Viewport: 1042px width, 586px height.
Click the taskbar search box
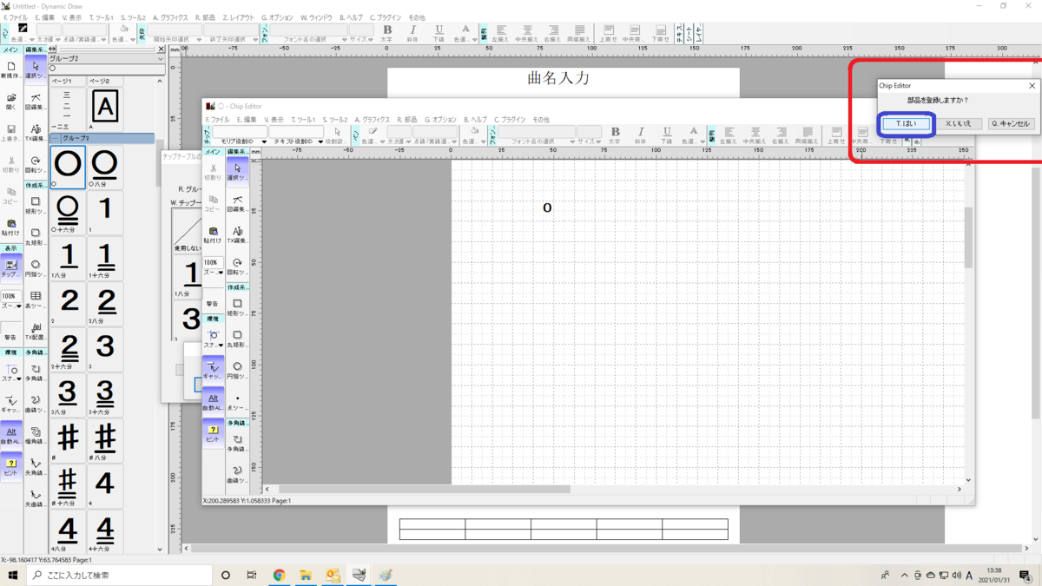click(119, 575)
